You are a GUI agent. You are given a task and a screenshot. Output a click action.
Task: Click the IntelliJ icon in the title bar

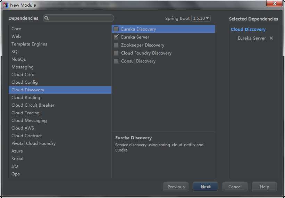pyautogui.click(x=6, y=5)
